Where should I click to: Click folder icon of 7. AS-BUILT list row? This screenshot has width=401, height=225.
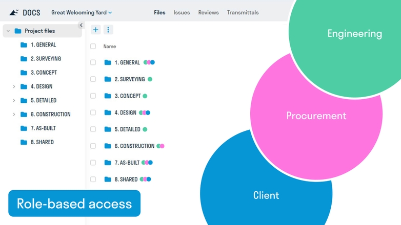point(108,163)
